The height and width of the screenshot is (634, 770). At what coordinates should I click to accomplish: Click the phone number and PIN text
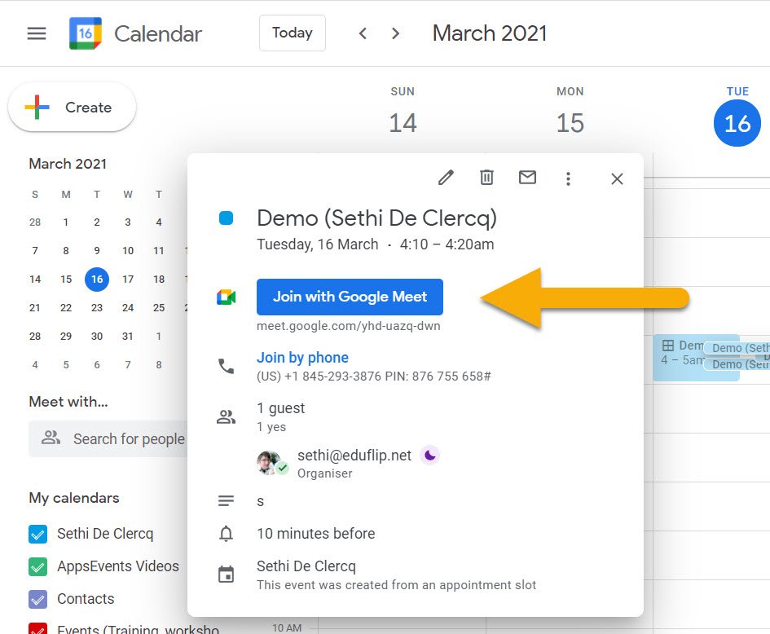point(374,376)
